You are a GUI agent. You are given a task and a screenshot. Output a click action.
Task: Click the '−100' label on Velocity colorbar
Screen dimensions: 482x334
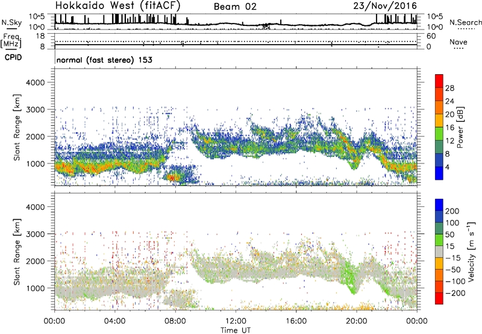coord(455,282)
